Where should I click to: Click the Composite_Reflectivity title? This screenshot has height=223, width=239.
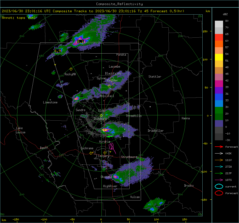pos(119,4)
